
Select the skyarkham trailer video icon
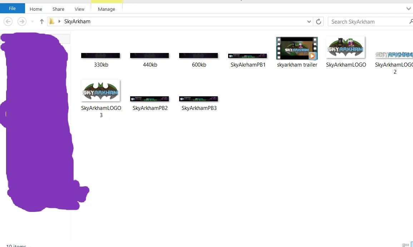[296, 48]
